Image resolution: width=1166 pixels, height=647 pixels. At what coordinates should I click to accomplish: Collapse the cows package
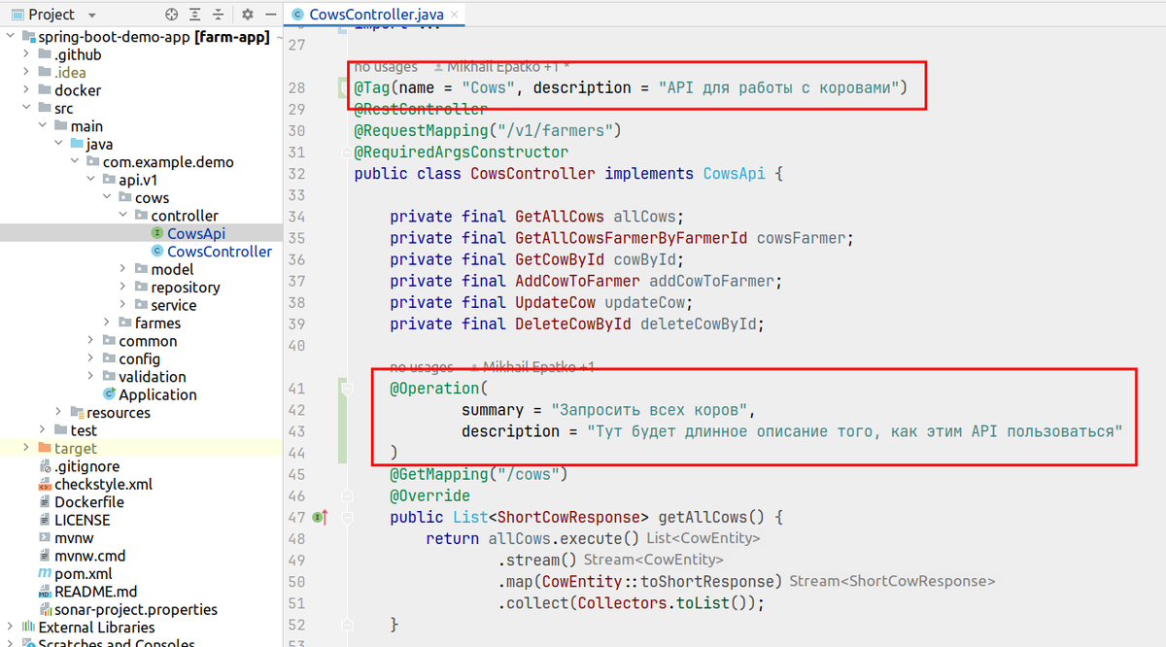108,198
